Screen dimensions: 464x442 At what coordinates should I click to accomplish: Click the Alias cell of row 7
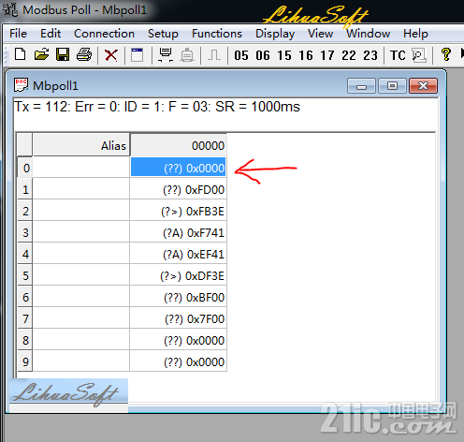pyautogui.click(x=81, y=318)
